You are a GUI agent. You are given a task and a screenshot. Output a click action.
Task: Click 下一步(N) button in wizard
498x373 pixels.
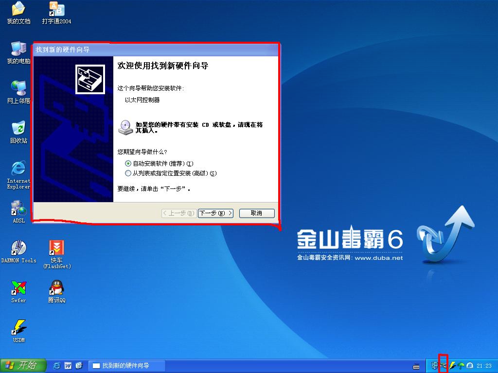coord(215,213)
